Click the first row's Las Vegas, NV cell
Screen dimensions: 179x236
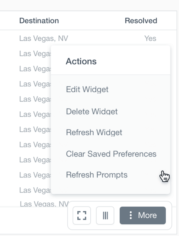43,38
